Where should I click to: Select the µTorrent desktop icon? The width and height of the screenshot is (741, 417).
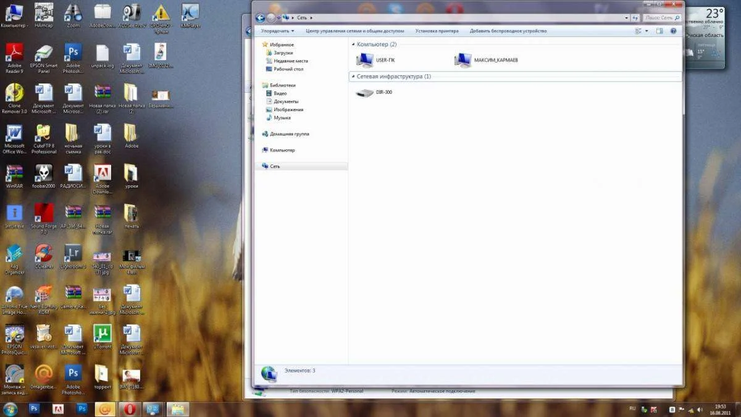point(103,337)
